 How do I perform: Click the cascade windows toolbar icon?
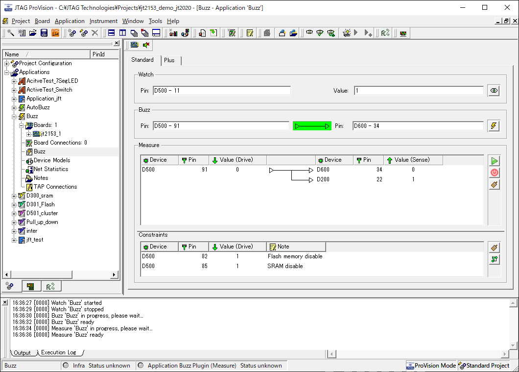pos(134,33)
